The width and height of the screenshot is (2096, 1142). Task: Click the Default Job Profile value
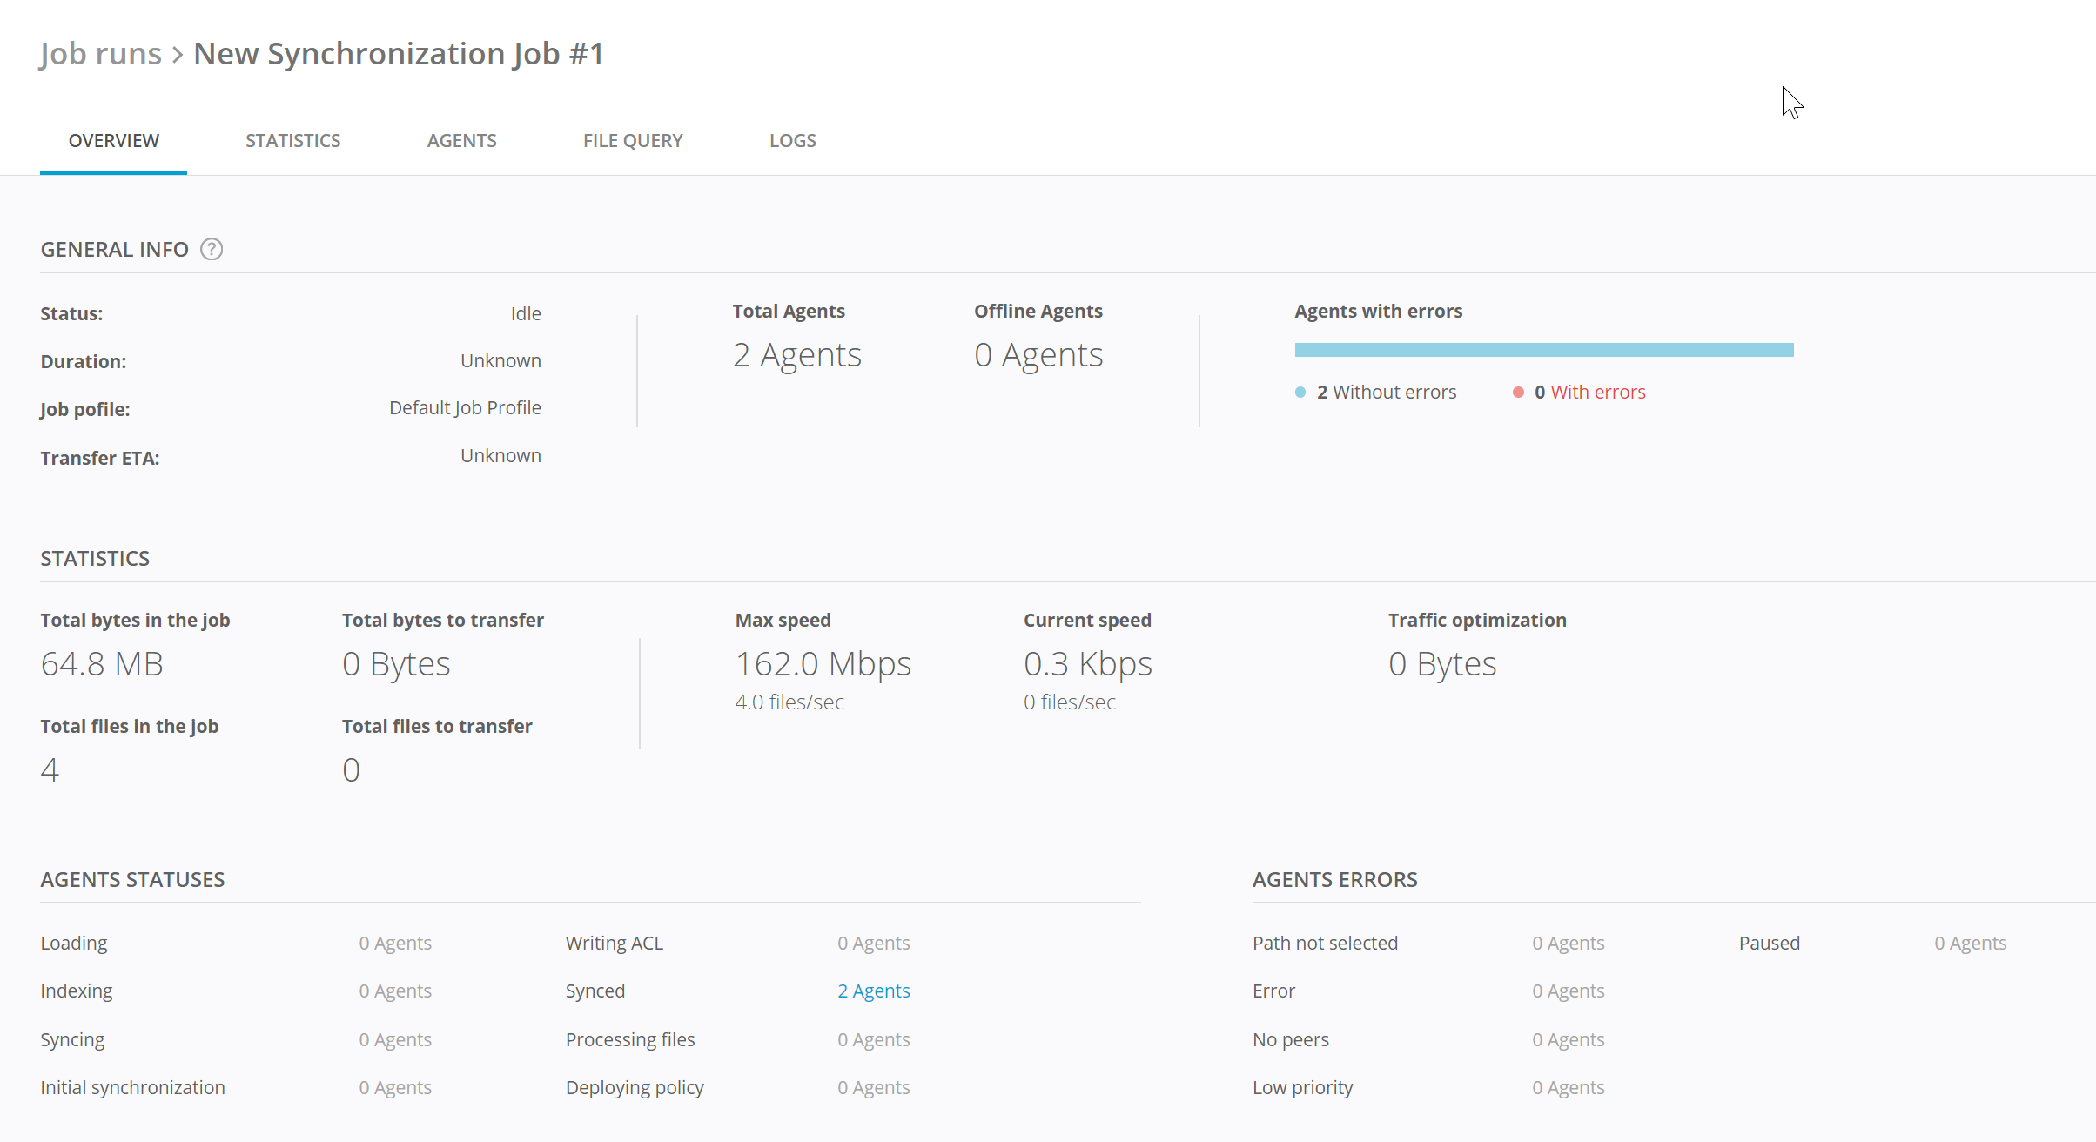465,408
